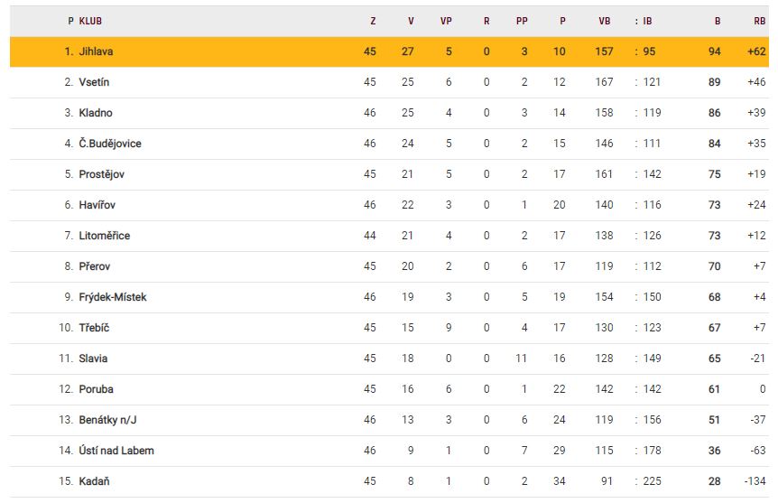Click the Jihlava team name
Viewport: 778px width, 503px height.
(x=96, y=51)
